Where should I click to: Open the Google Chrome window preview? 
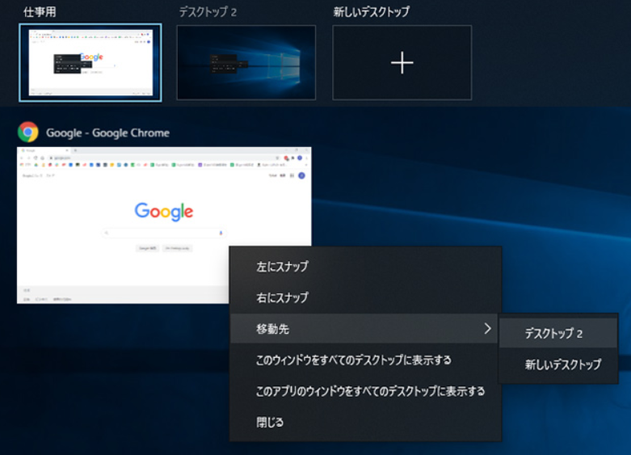click(164, 225)
